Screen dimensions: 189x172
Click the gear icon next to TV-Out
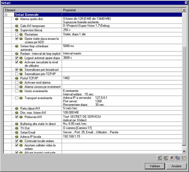click(17, 128)
